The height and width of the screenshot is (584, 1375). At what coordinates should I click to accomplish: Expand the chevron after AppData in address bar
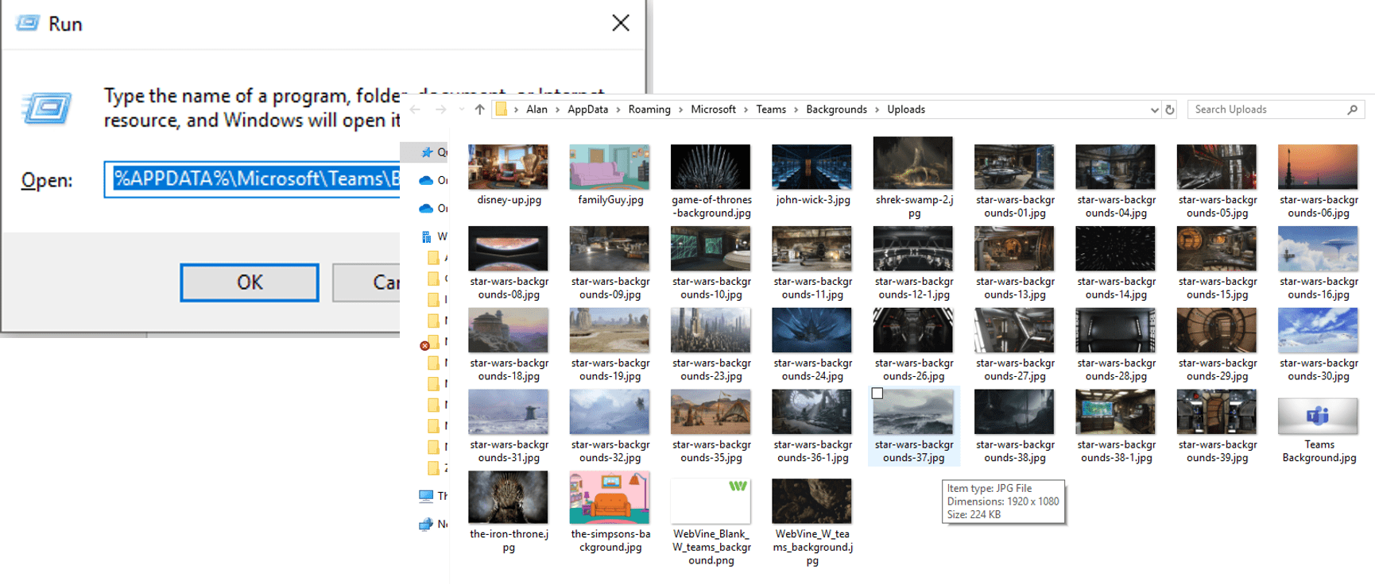point(618,109)
